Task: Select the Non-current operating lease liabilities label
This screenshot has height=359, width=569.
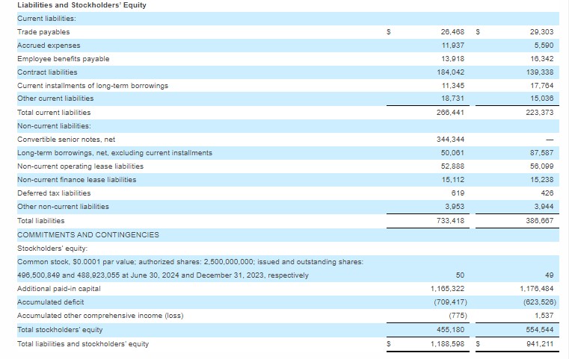Action: [x=80, y=166]
